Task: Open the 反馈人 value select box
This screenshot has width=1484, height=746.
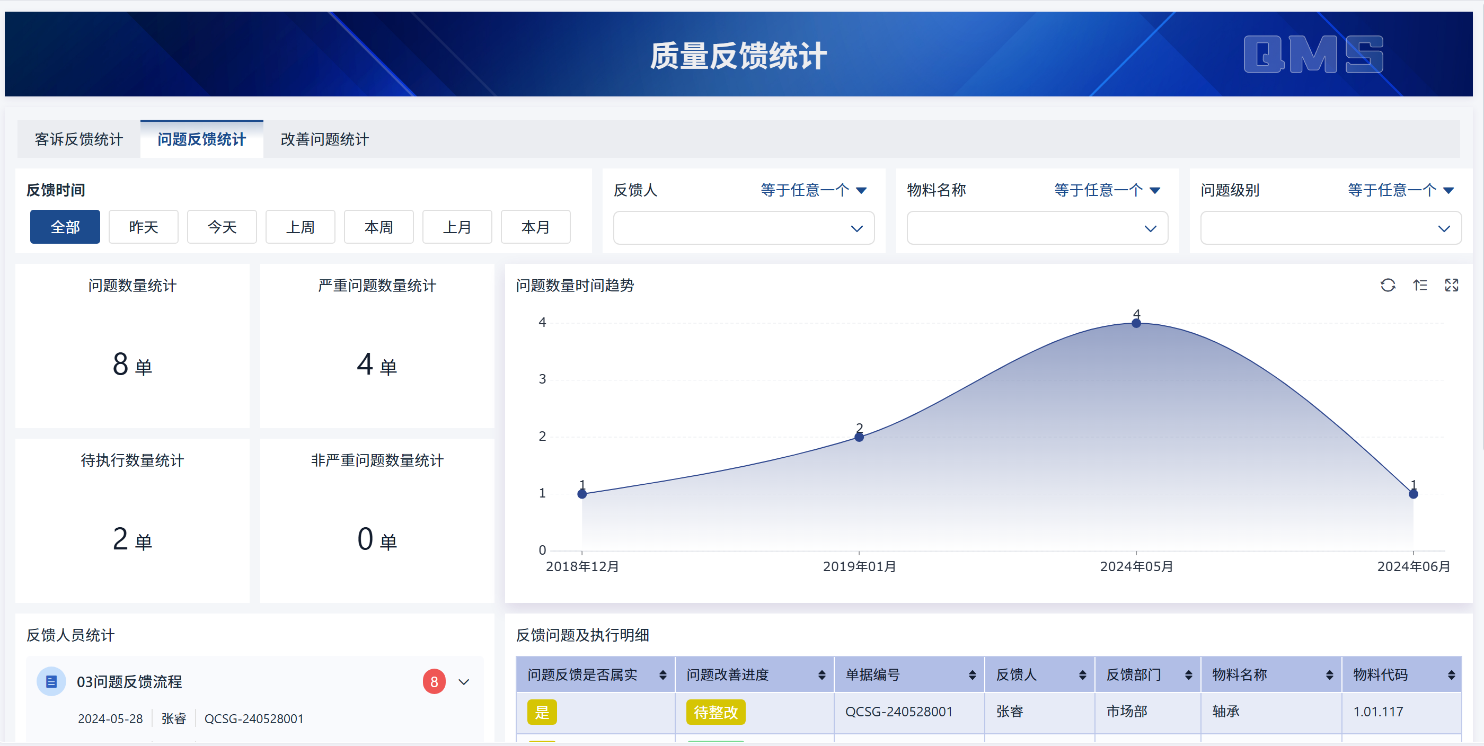Action: pos(744,228)
